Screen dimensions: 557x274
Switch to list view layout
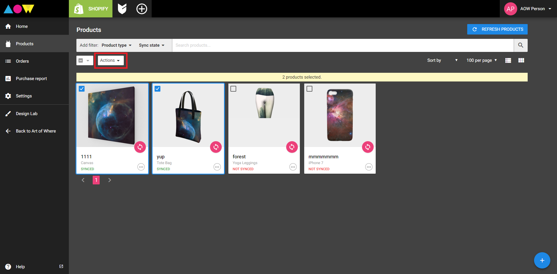click(x=508, y=60)
